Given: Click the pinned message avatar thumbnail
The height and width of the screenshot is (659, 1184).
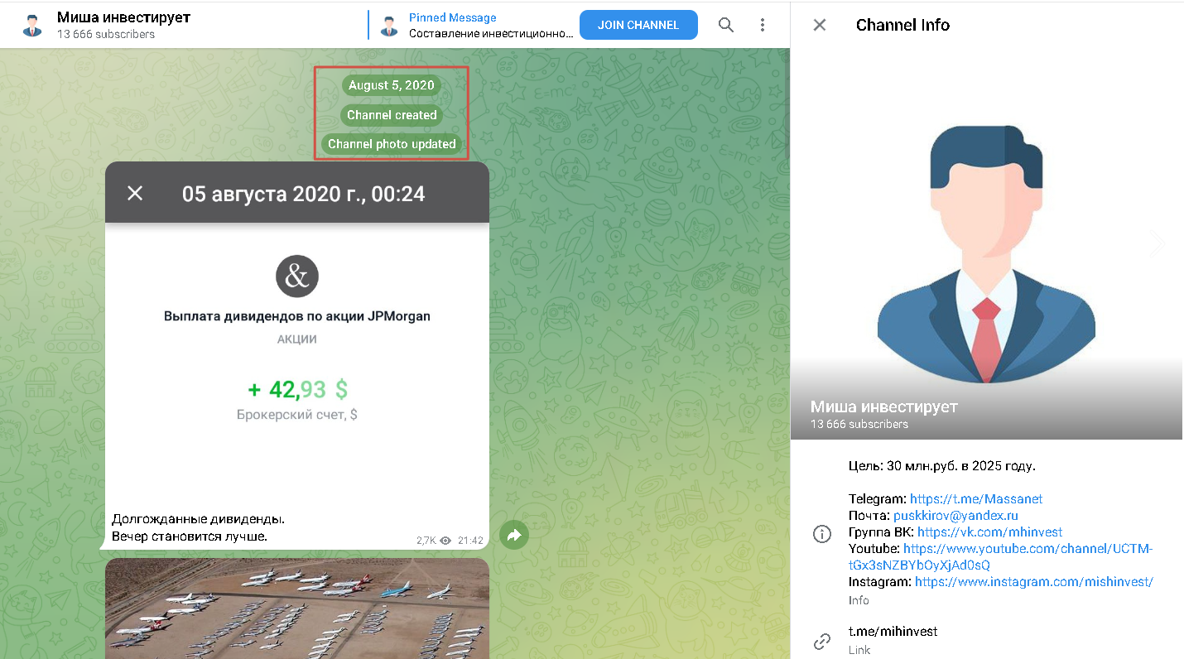Looking at the screenshot, I should point(389,26).
